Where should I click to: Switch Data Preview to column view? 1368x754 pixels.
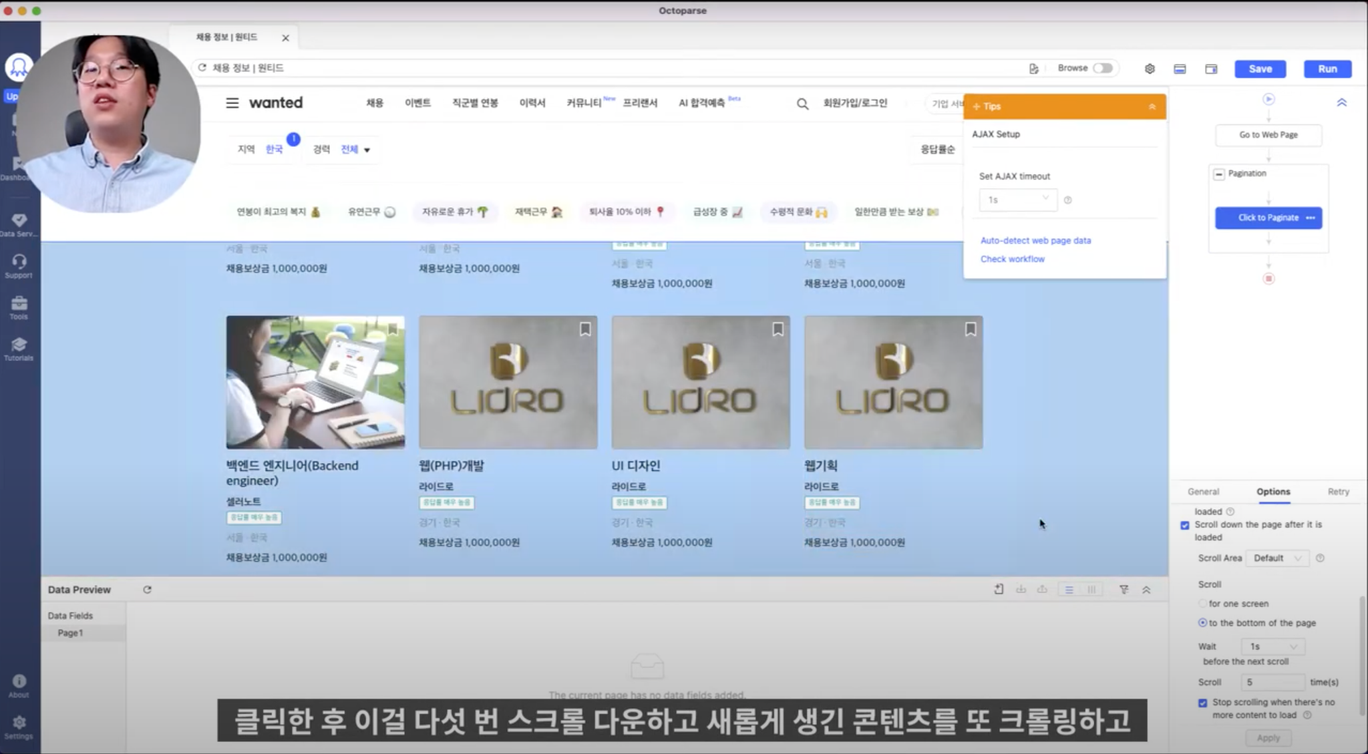pos(1091,590)
